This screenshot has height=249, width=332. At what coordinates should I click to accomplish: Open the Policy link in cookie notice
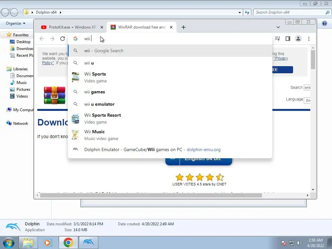(x=48, y=63)
